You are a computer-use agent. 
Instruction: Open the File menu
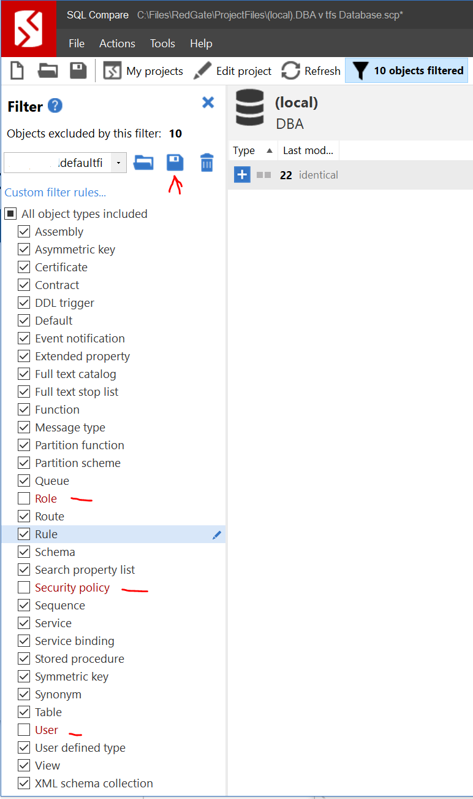[x=77, y=44]
